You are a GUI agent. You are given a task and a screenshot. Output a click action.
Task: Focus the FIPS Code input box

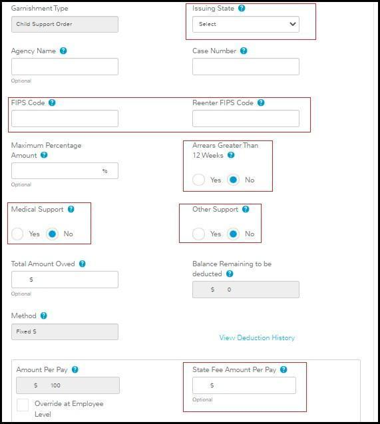pos(65,118)
